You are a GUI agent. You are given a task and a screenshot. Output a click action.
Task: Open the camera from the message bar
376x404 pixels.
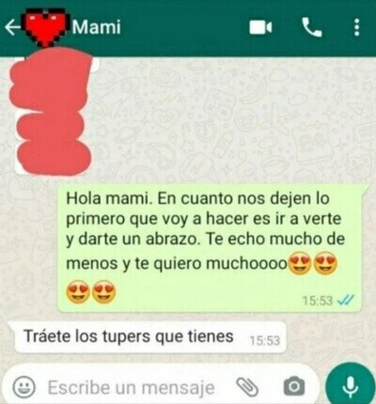point(294,387)
